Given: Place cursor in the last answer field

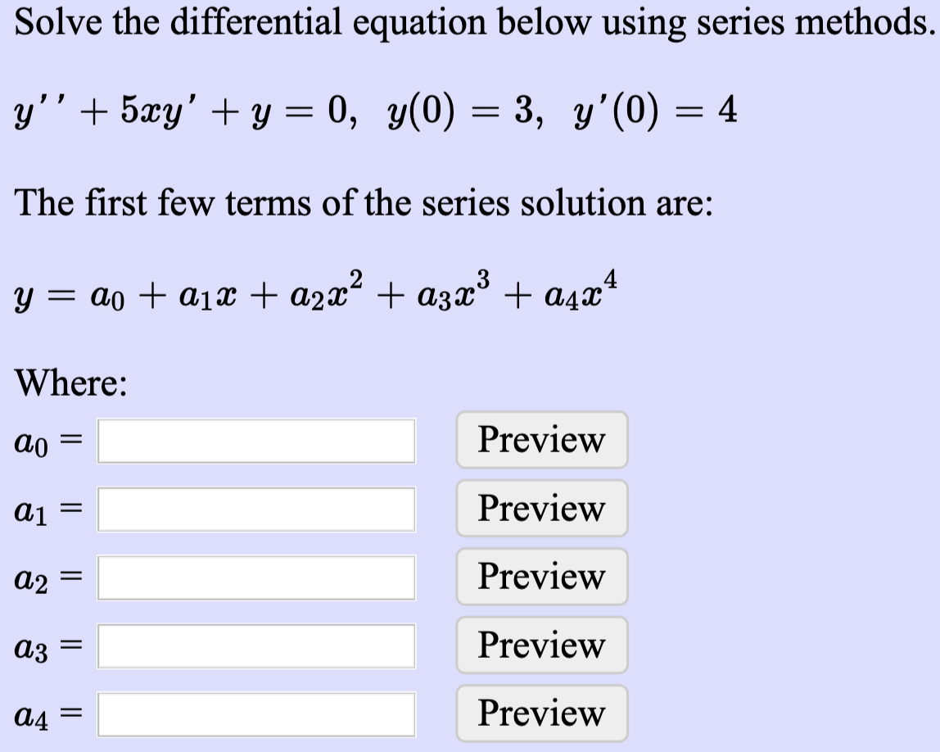Looking at the screenshot, I should point(256,713).
